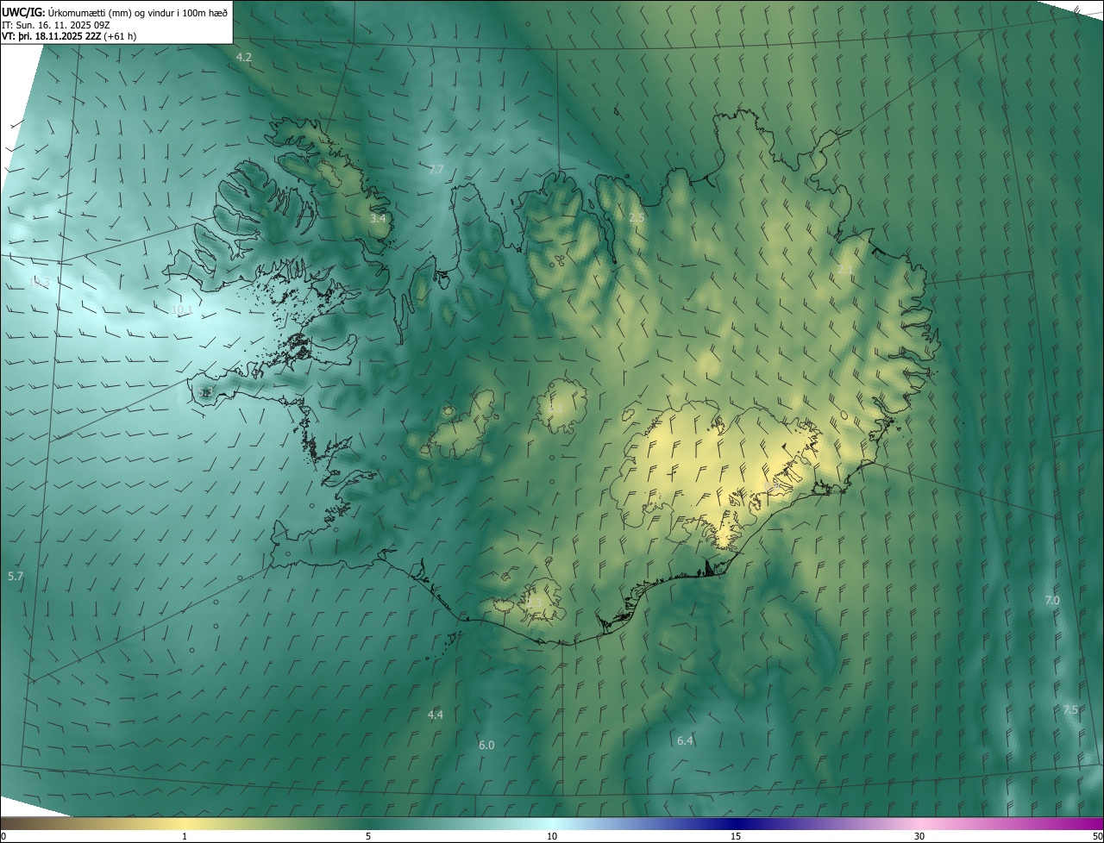This screenshot has height=843, width=1104.
Task: Click the 5.7 value label near left edge
Action: point(16,576)
